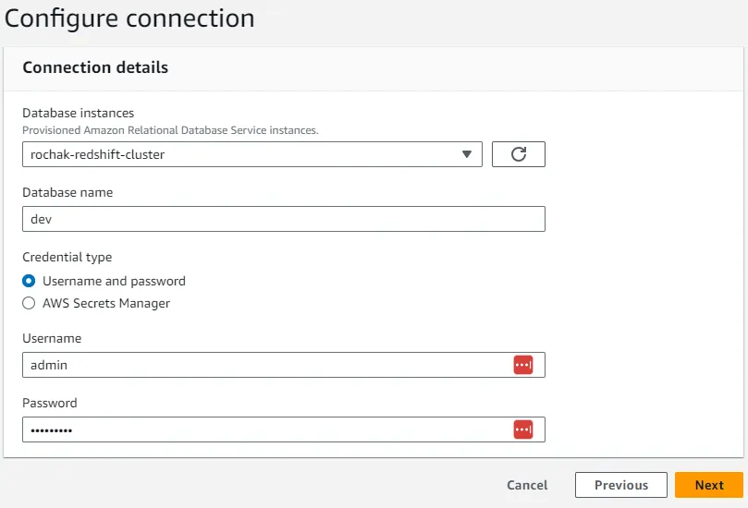
Task: Choose AWS Secrets Manager radio button
Action: pyautogui.click(x=29, y=303)
